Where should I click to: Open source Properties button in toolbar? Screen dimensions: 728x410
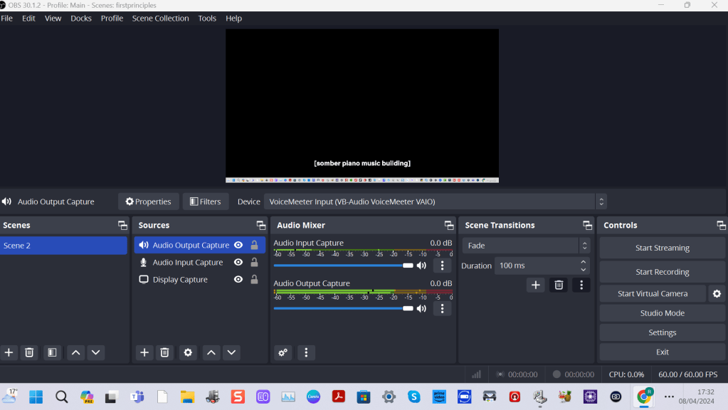[149, 201]
